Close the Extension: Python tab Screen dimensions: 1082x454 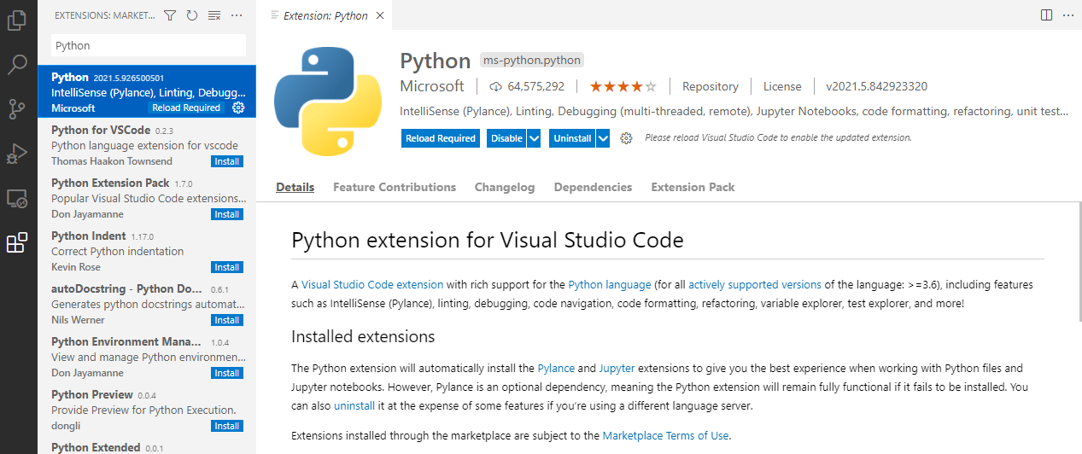click(380, 15)
